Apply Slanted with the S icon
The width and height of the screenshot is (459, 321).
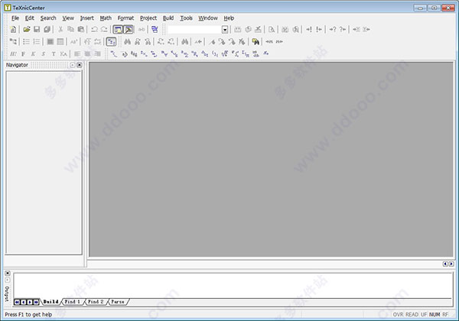(44, 53)
